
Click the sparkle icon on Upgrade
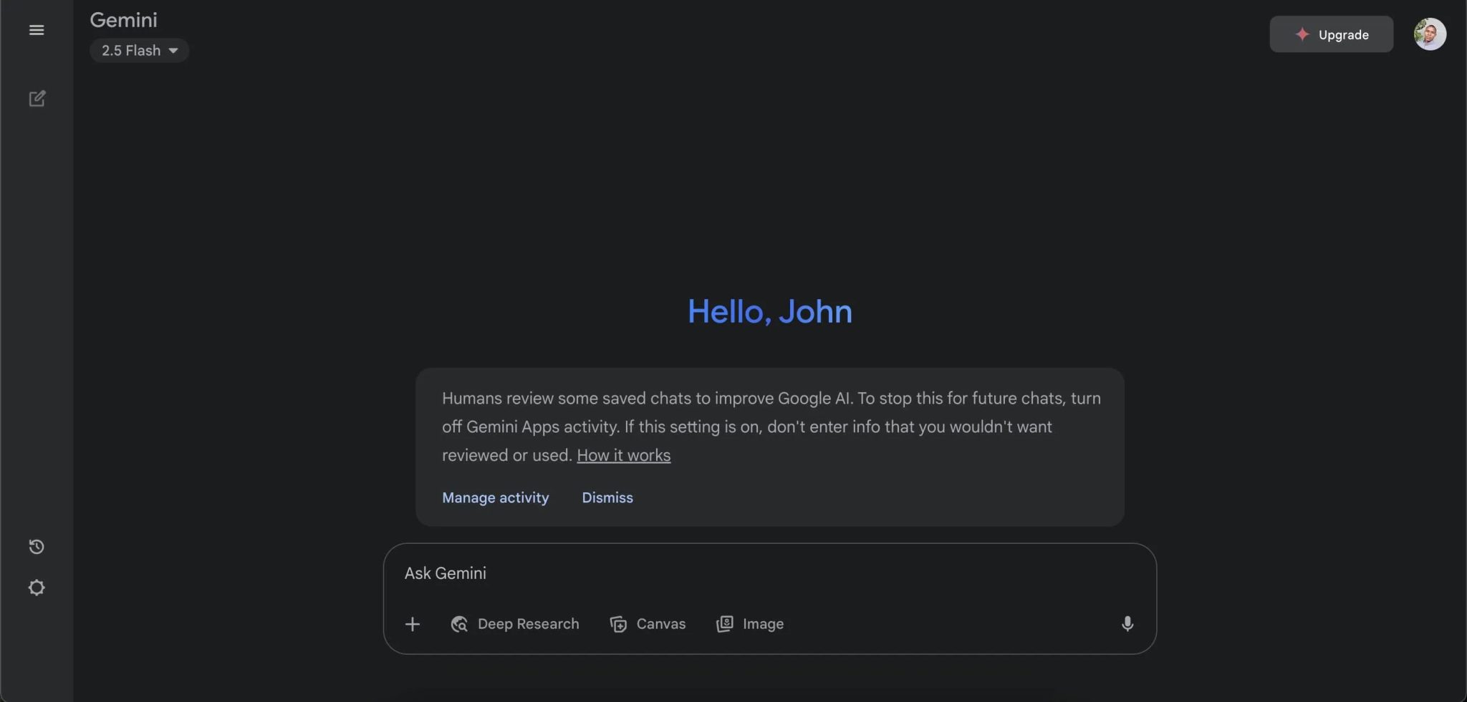coord(1302,34)
